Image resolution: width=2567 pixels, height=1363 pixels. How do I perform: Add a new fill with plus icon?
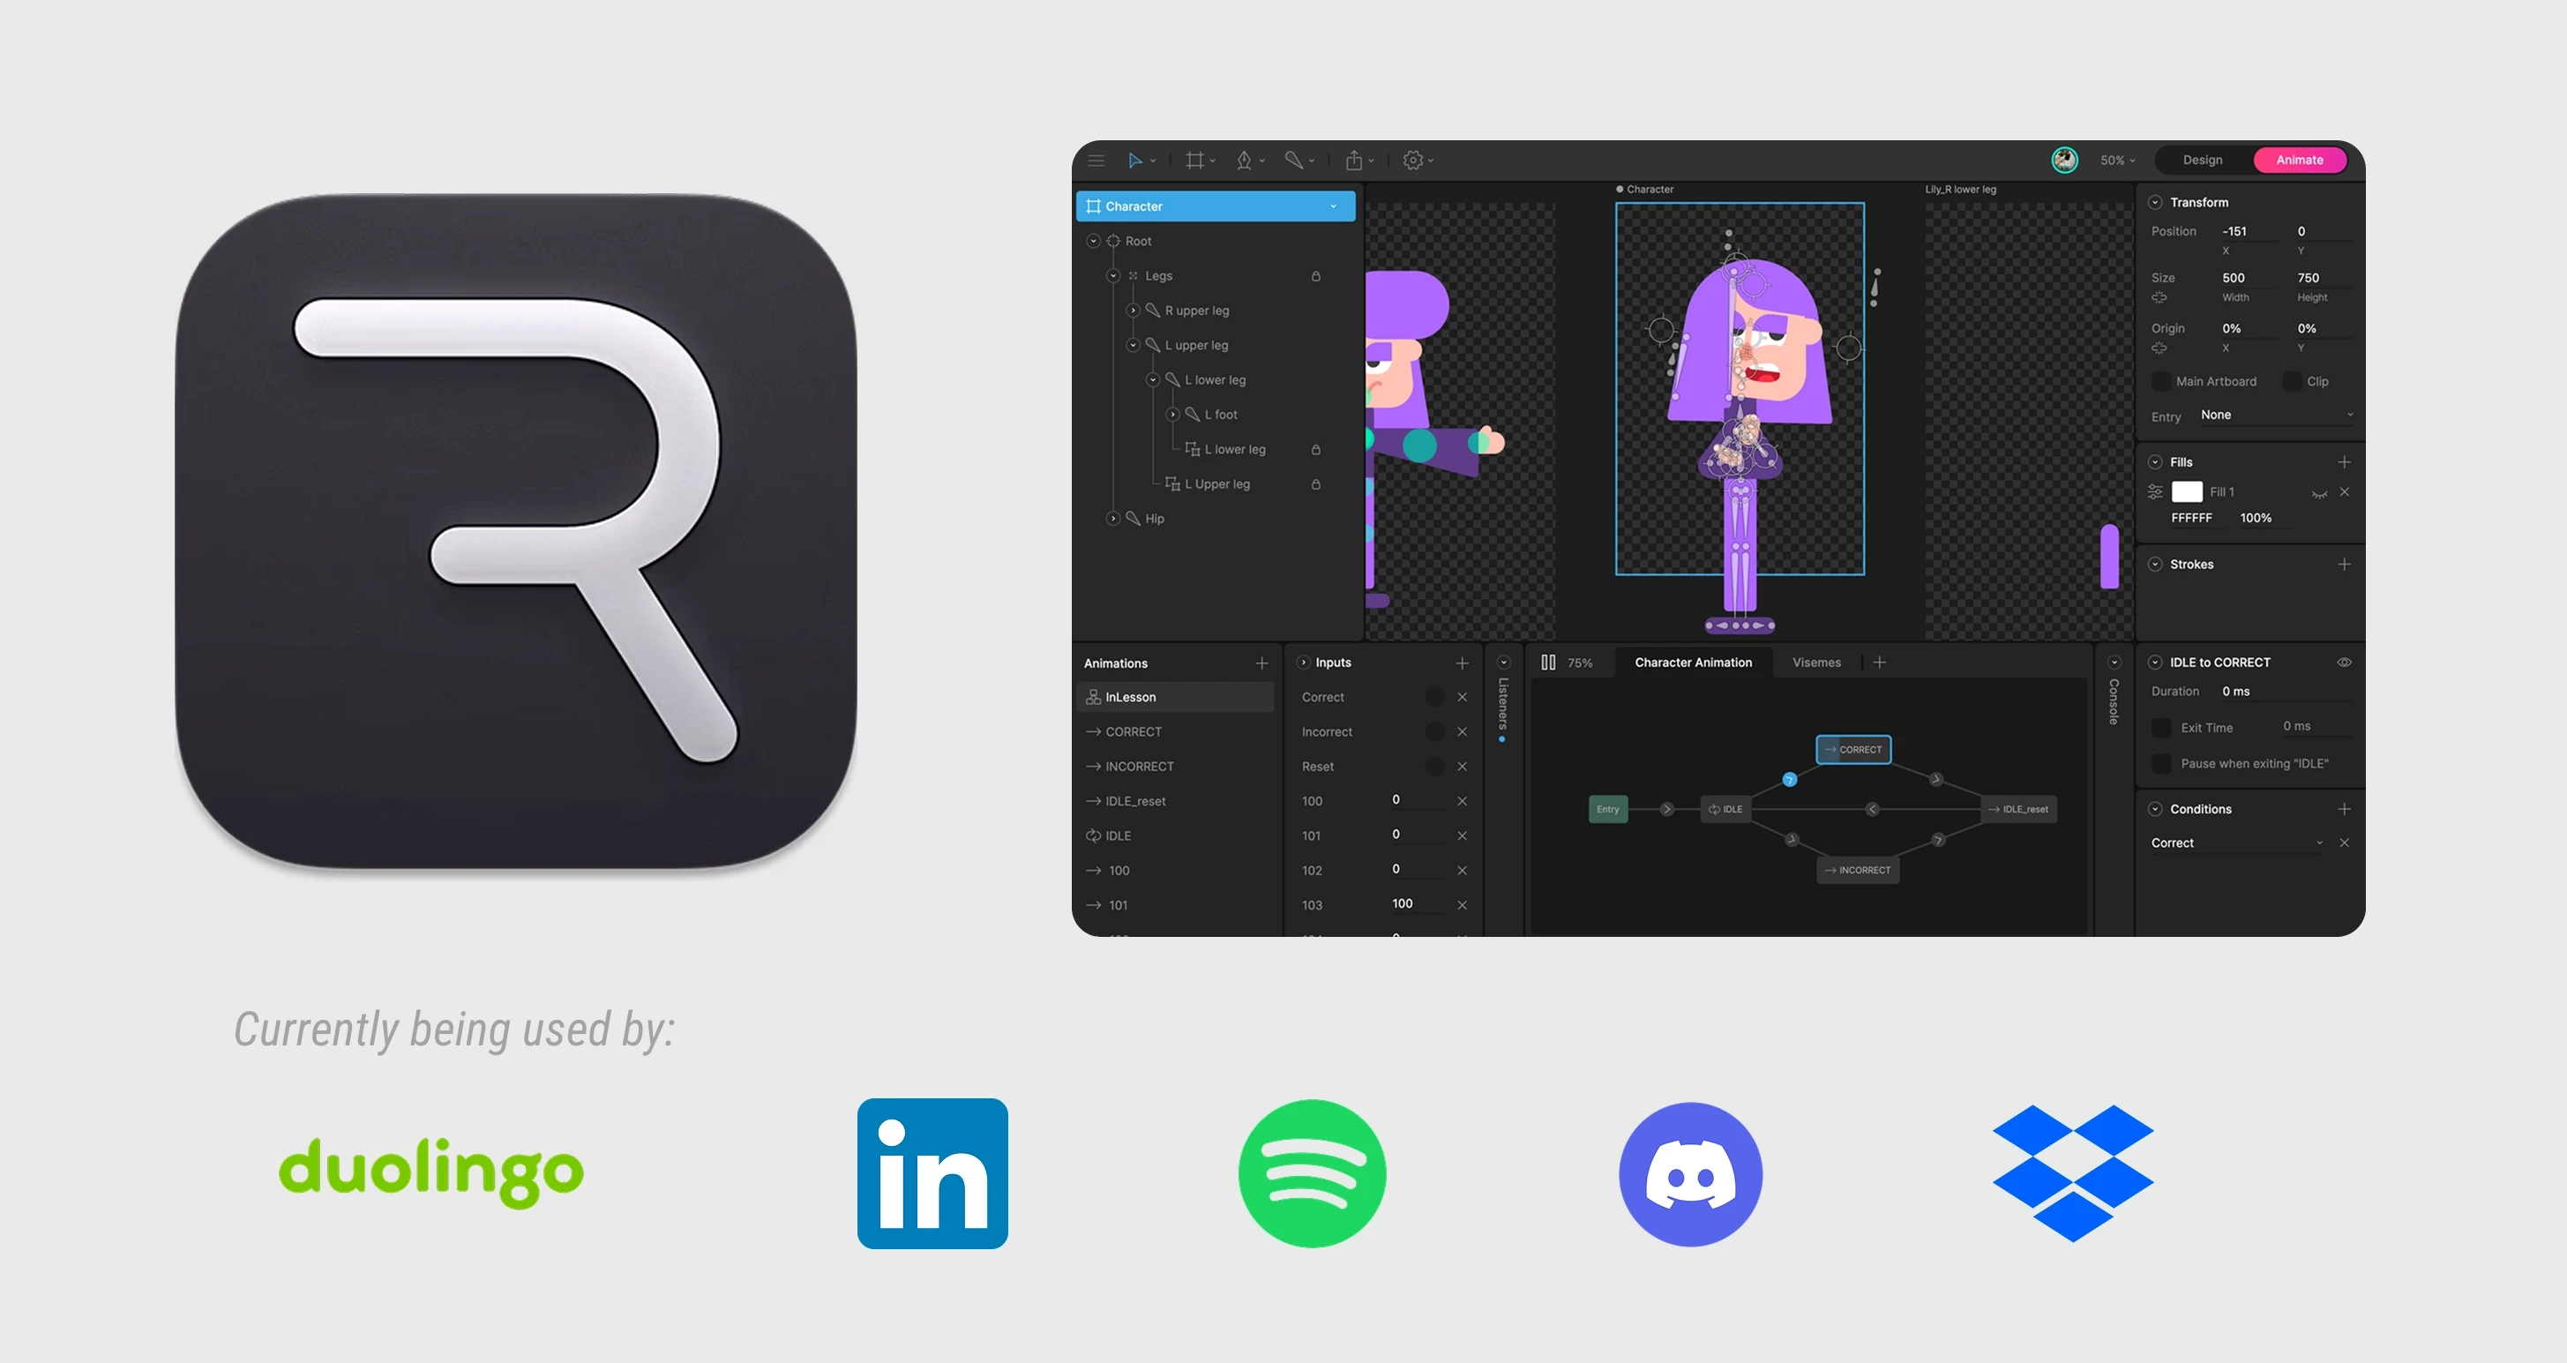(x=2344, y=462)
